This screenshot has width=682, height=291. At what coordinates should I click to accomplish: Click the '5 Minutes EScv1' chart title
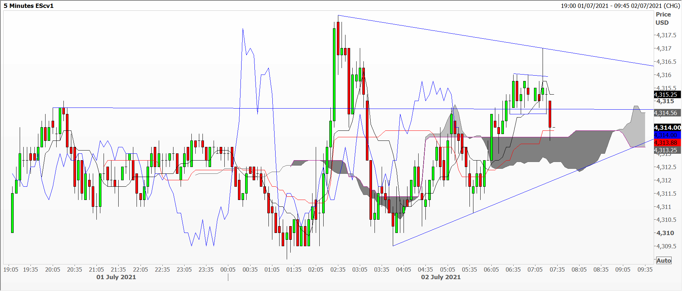click(28, 6)
